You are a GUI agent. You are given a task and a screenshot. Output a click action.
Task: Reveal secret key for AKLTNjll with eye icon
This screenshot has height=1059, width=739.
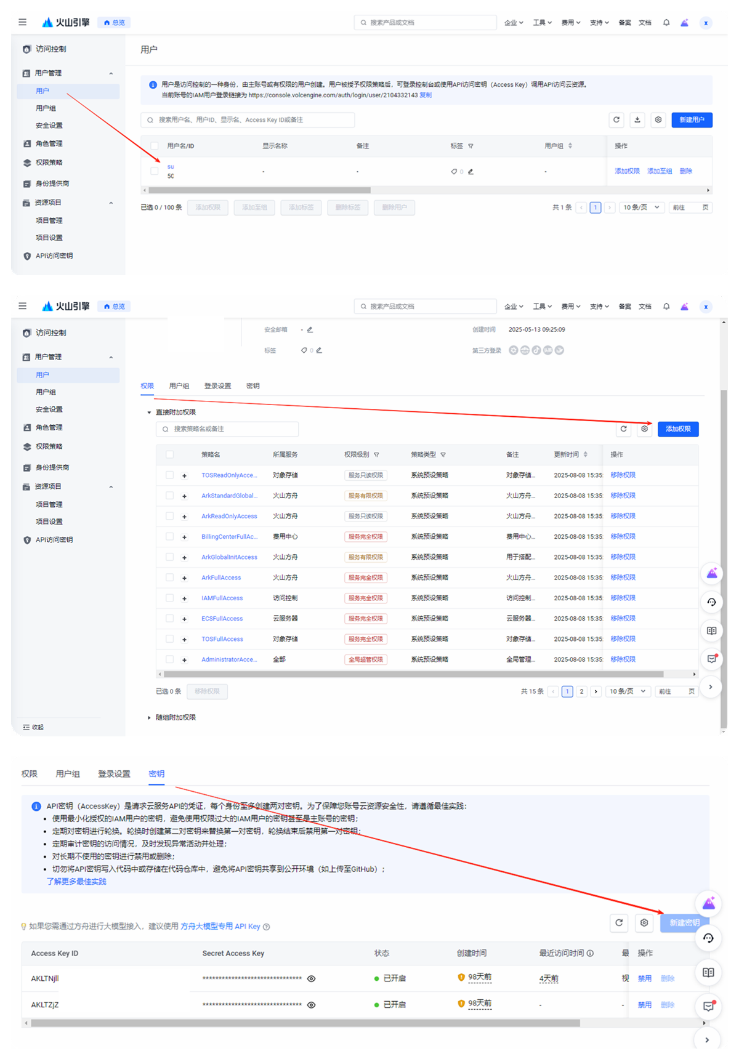pyautogui.click(x=312, y=979)
